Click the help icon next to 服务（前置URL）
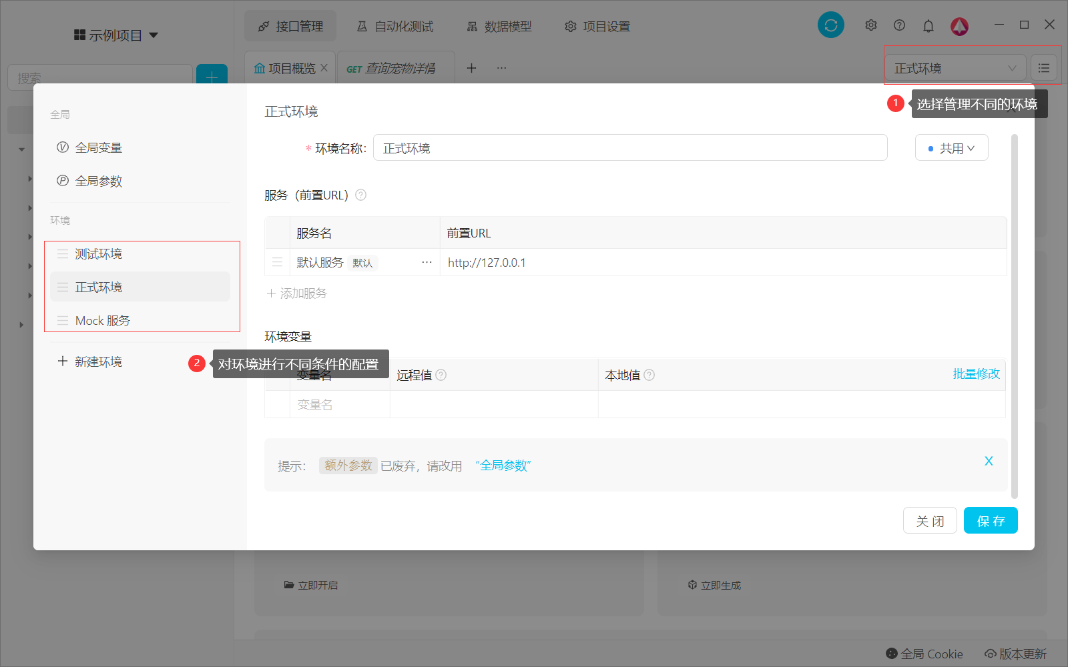Viewport: 1068px width, 667px height. pyautogui.click(x=361, y=195)
